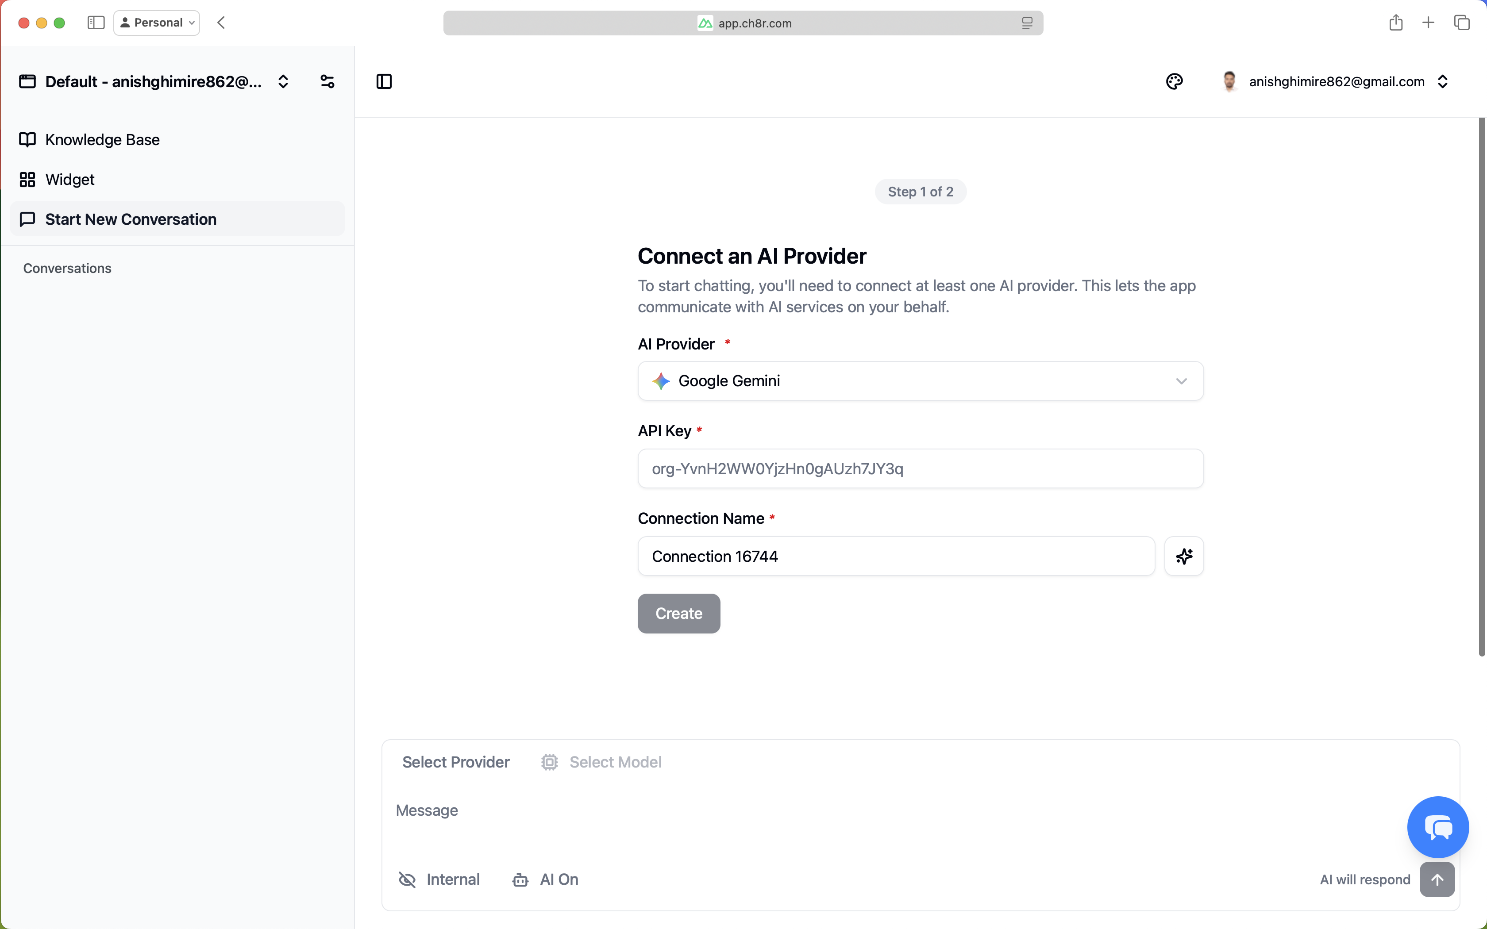The image size is (1487, 929).
Task: Click the Knowledge Base book icon
Action: [27, 139]
